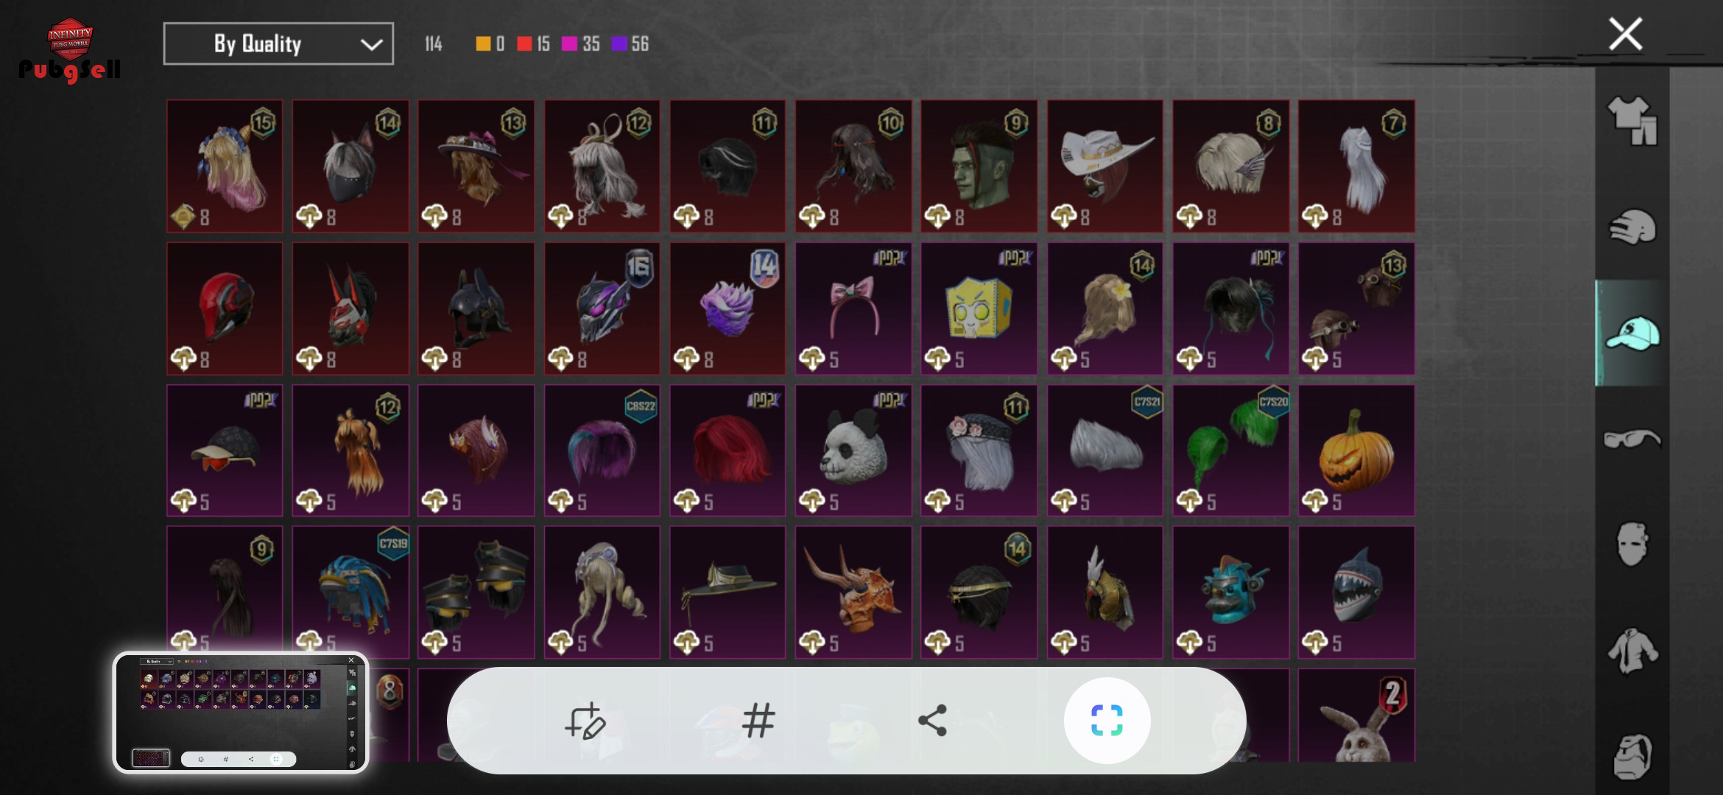Tap the hashtag tag icon
Image resolution: width=1723 pixels, height=795 pixels.
point(758,721)
